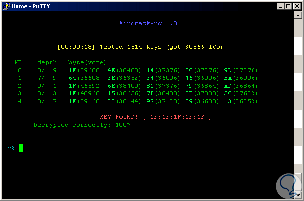Screen dimensions: 304x201
Task: Click the depth 0/ 1 value
Action: pos(47,86)
